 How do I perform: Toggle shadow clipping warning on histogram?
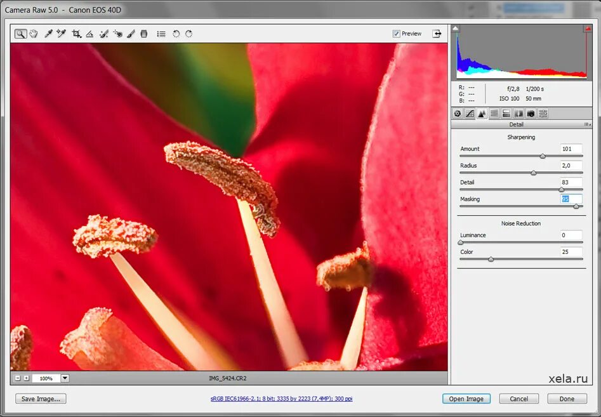pyautogui.click(x=455, y=29)
